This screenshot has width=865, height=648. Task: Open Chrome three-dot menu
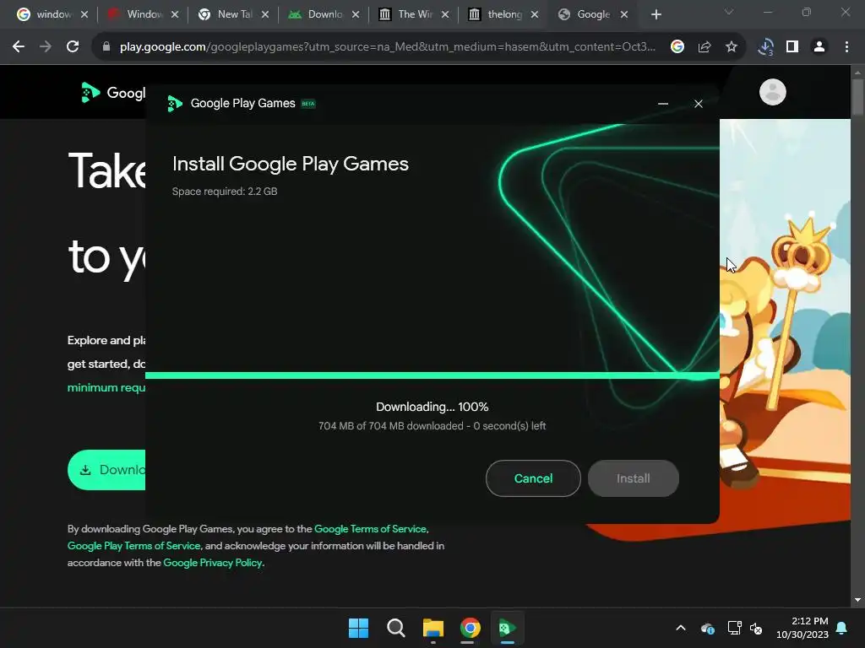pos(846,47)
